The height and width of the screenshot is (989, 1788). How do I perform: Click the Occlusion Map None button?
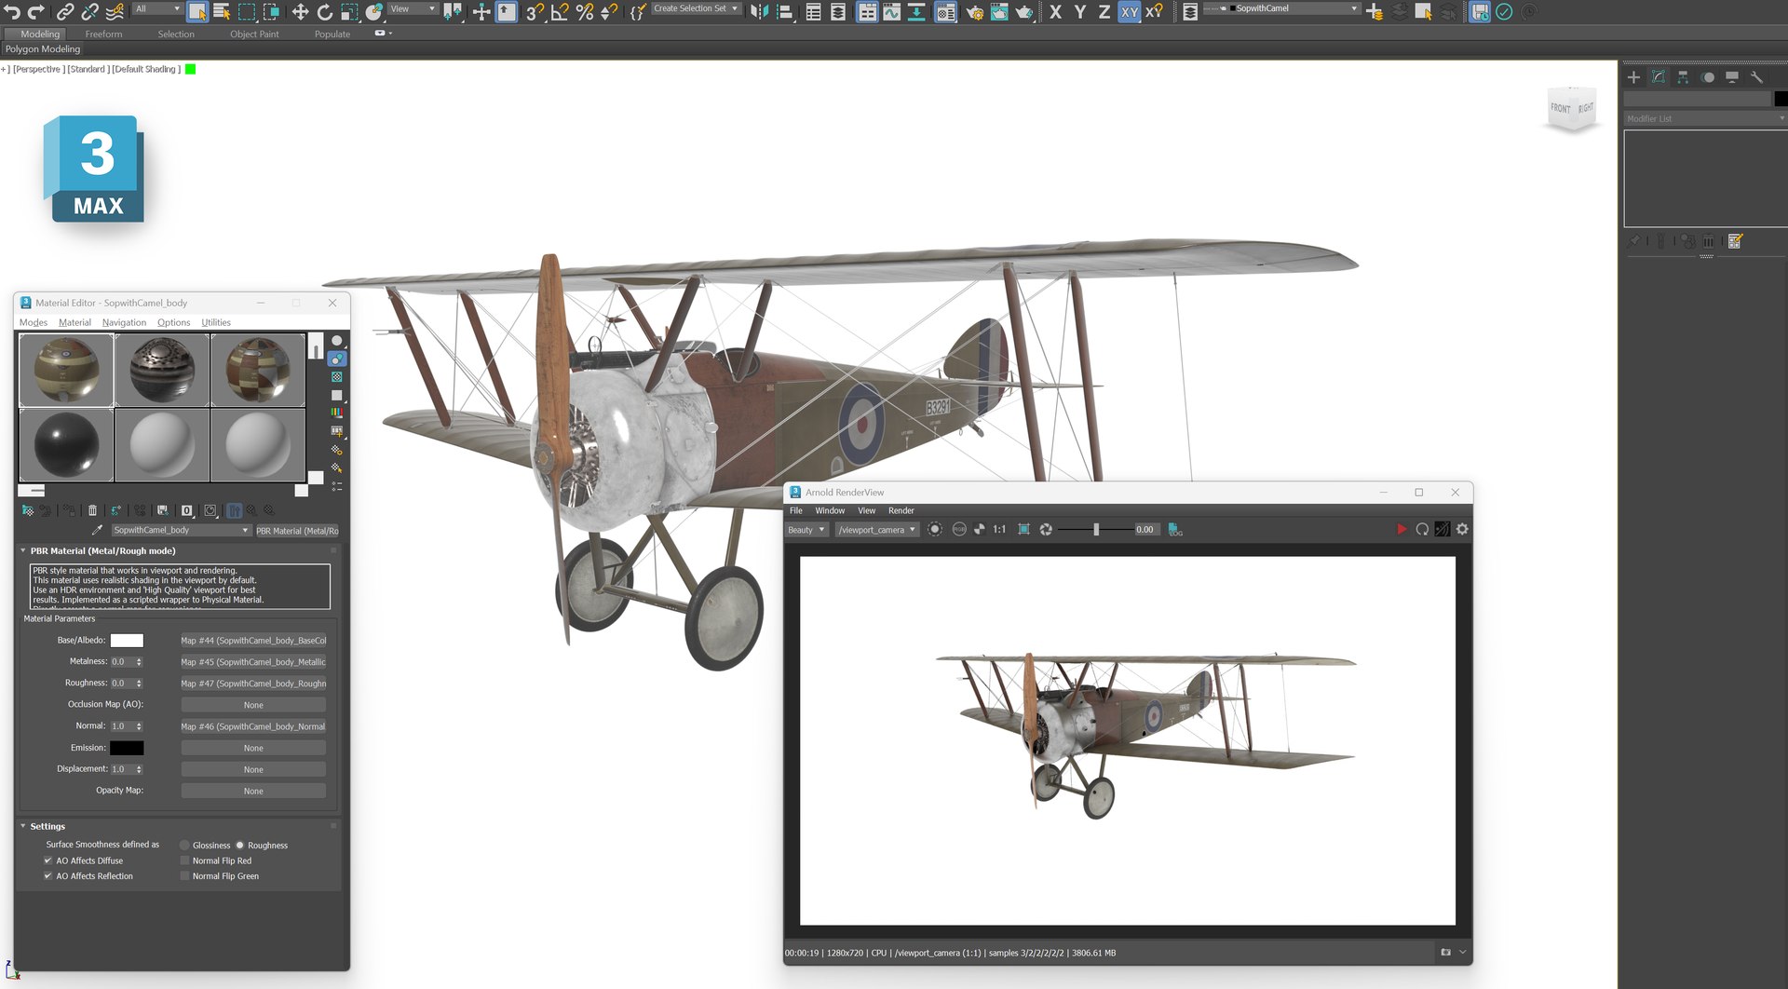click(253, 705)
